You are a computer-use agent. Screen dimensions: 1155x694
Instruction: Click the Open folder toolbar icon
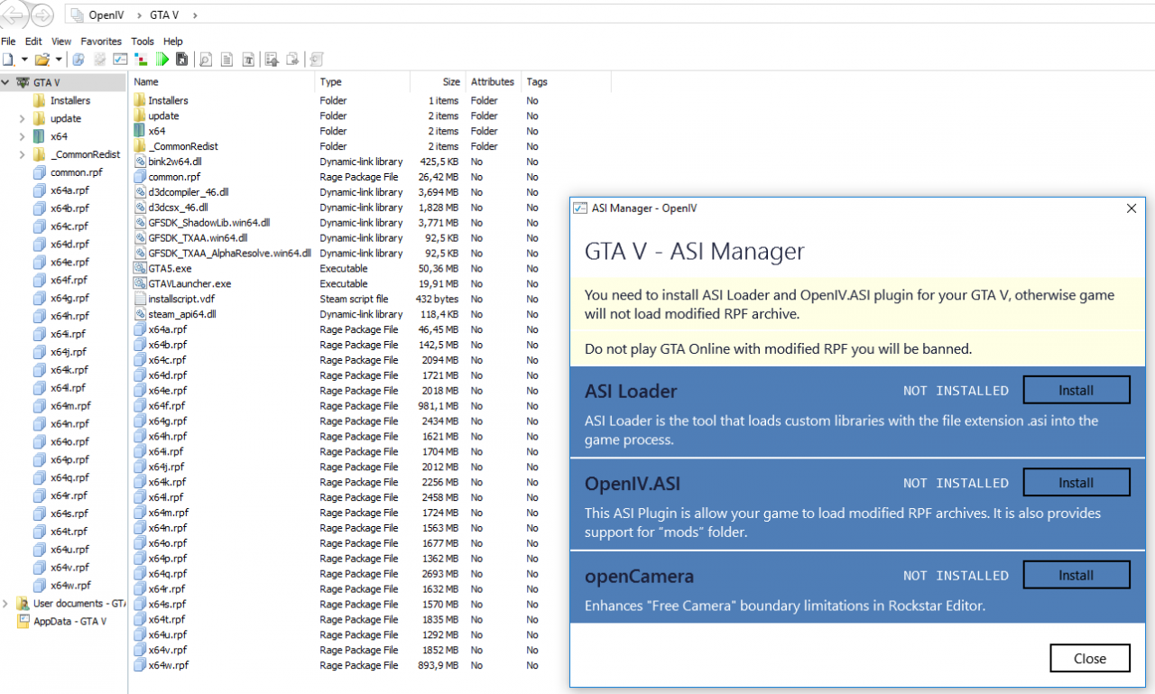point(42,60)
